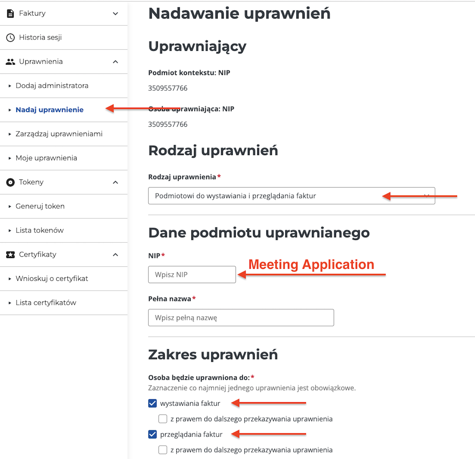Toggle the wystawiania faktur checkbox
Image resolution: width=475 pixels, height=459 pixels.
(x=152, y=403)
